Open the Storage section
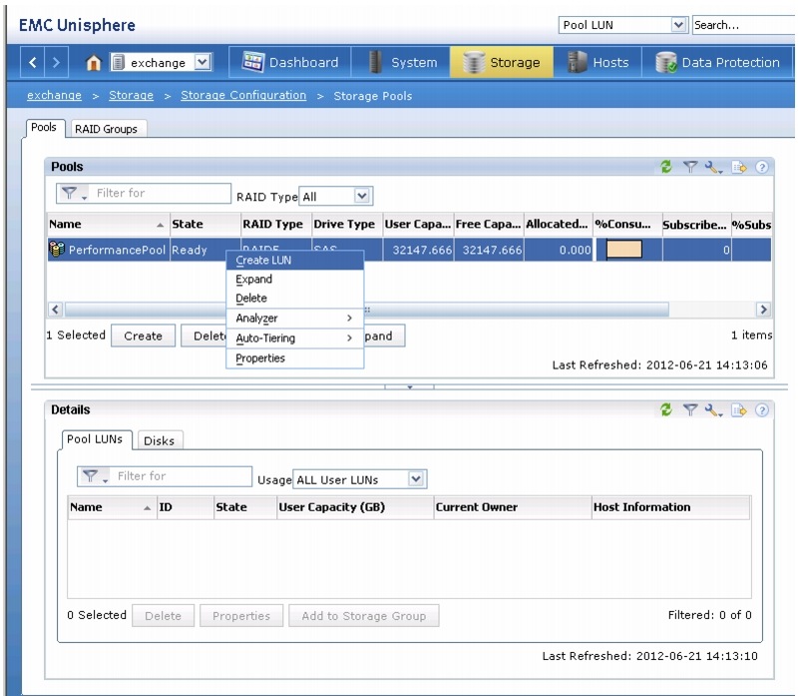The height and width of the screenshot is (696, 803). coord(502,63)
